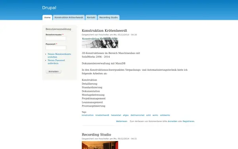Focus the Passwort input field
The width and height of the screenshot is (238, 149).
[56, 48]
